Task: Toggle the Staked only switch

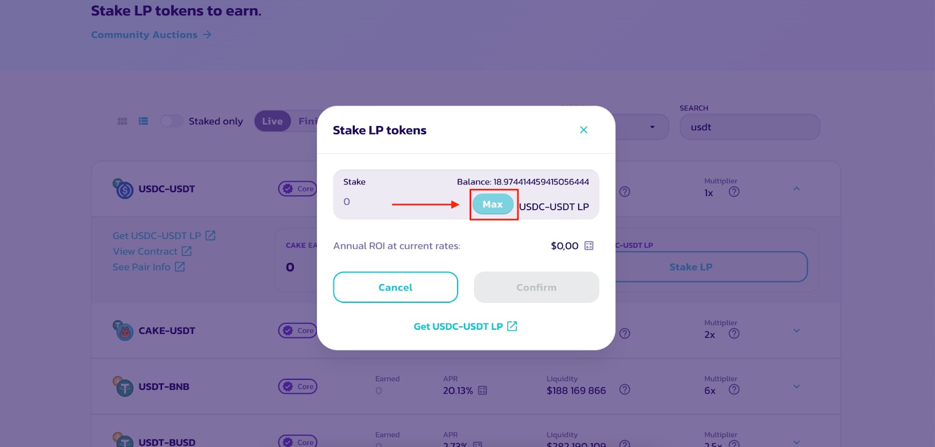Action: coord(172,121)
